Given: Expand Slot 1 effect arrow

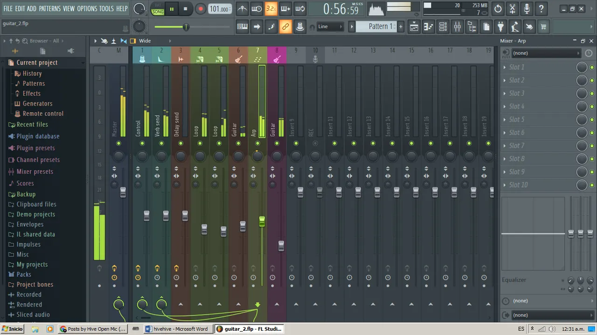Looking at the screenshot, I should [x=504, y=67].
